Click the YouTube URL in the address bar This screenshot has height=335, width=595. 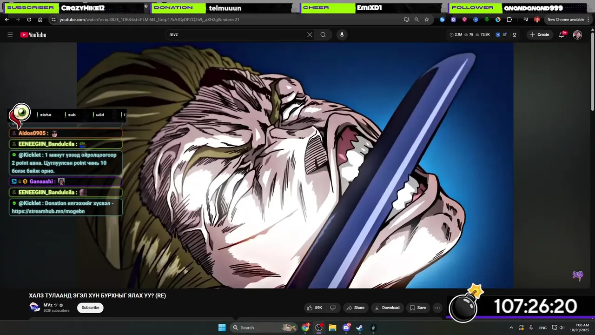(149, 20)
